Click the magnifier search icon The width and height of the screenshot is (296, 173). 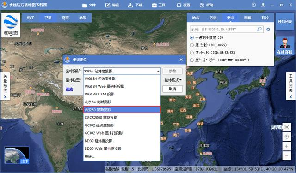[259, 29]
